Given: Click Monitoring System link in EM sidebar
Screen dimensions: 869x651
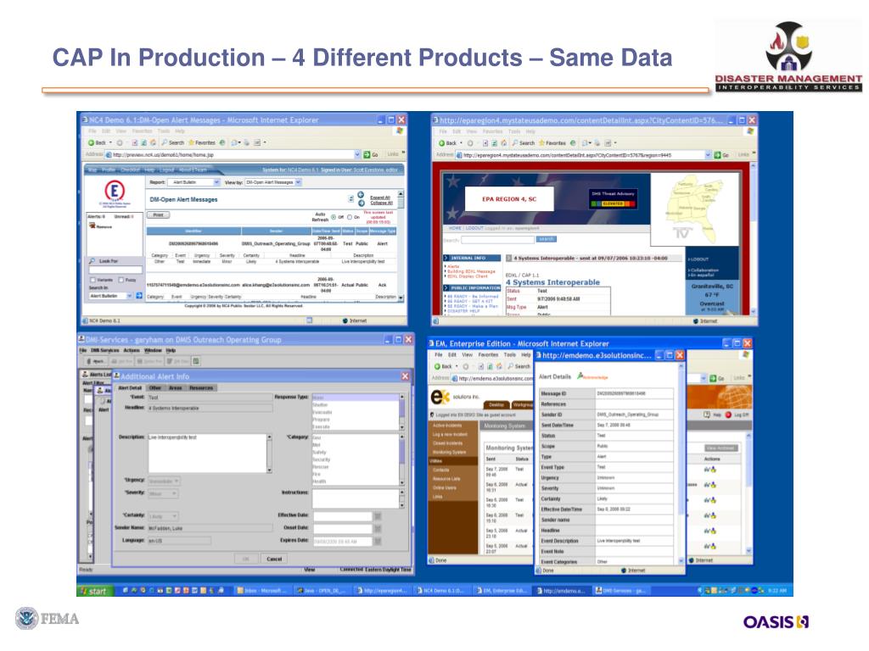Looking at the screenshot, I should click(450, 453).
